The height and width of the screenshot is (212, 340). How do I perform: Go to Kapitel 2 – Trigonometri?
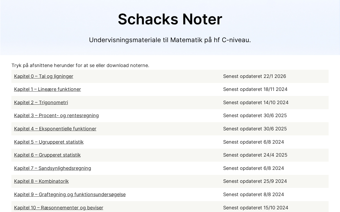coord(41,103)
